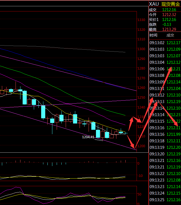Select the 今开 opening price 1212.32
The image size is (181, 205).
[x=169, y=15]
